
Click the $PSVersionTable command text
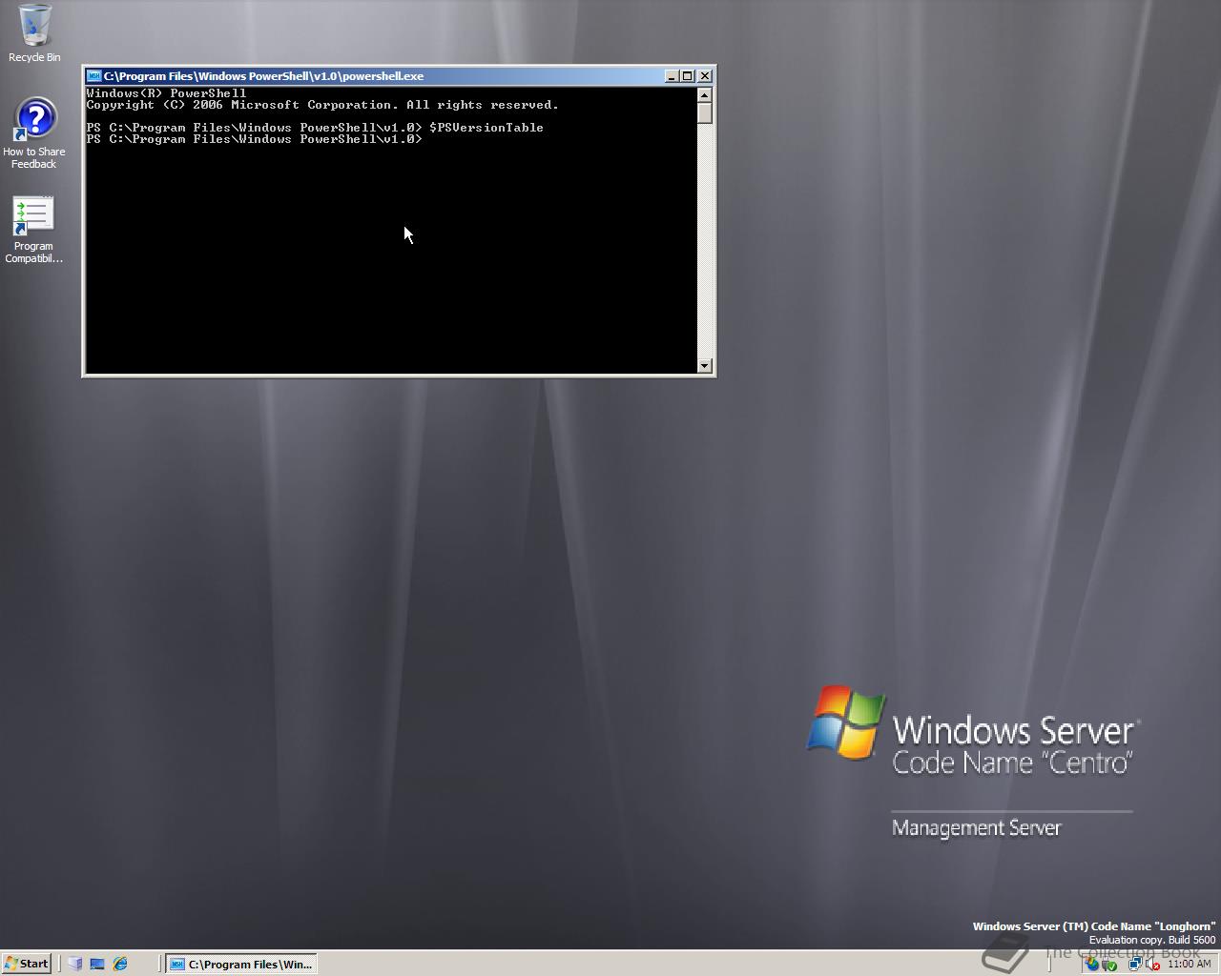pyautogui.click(x=486, y=128)
